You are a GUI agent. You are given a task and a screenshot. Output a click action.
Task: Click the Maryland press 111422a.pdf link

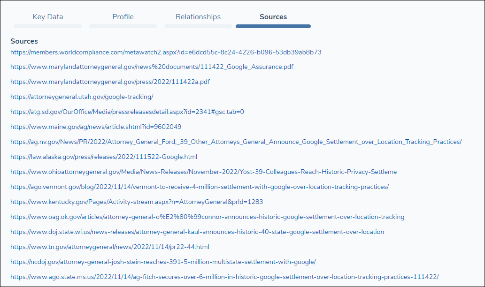click(x=110, y=82)
